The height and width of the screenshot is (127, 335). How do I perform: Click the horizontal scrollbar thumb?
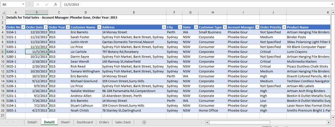[239, 122]
